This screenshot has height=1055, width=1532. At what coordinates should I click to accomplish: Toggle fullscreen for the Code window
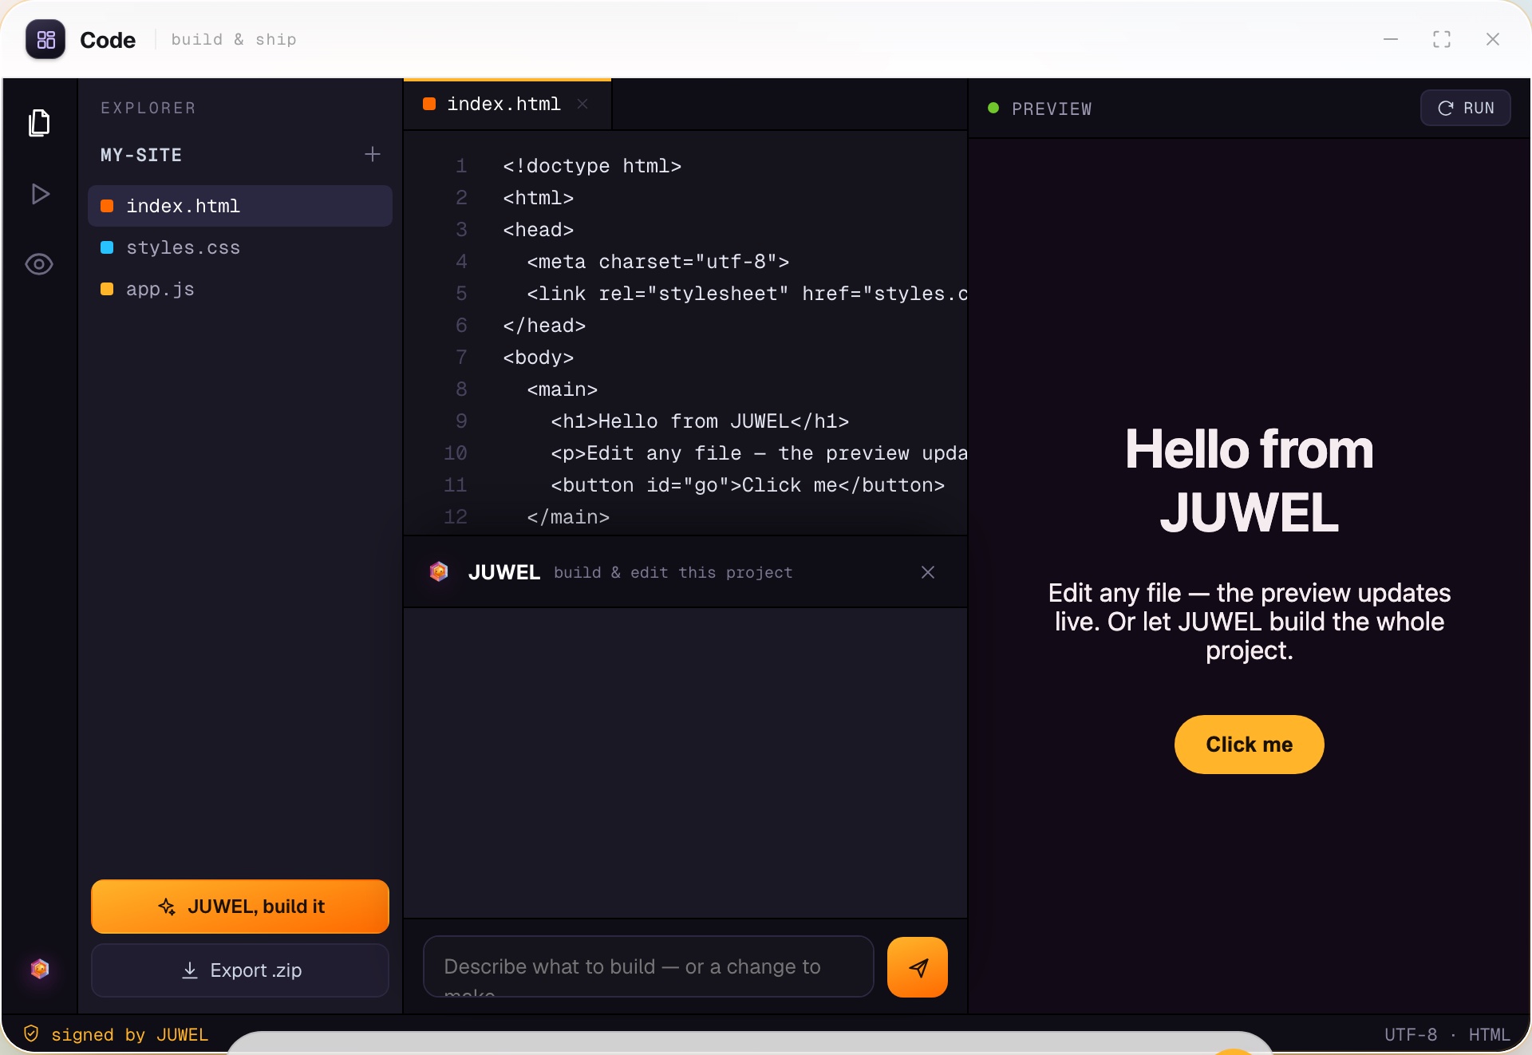(x=1442, y=39)
